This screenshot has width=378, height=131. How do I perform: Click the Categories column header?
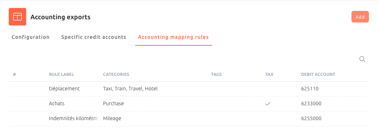point(116,74)
